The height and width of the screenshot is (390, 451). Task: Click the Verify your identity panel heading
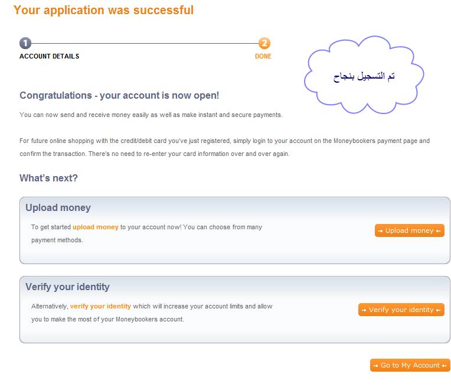click(x=67, y=287)
